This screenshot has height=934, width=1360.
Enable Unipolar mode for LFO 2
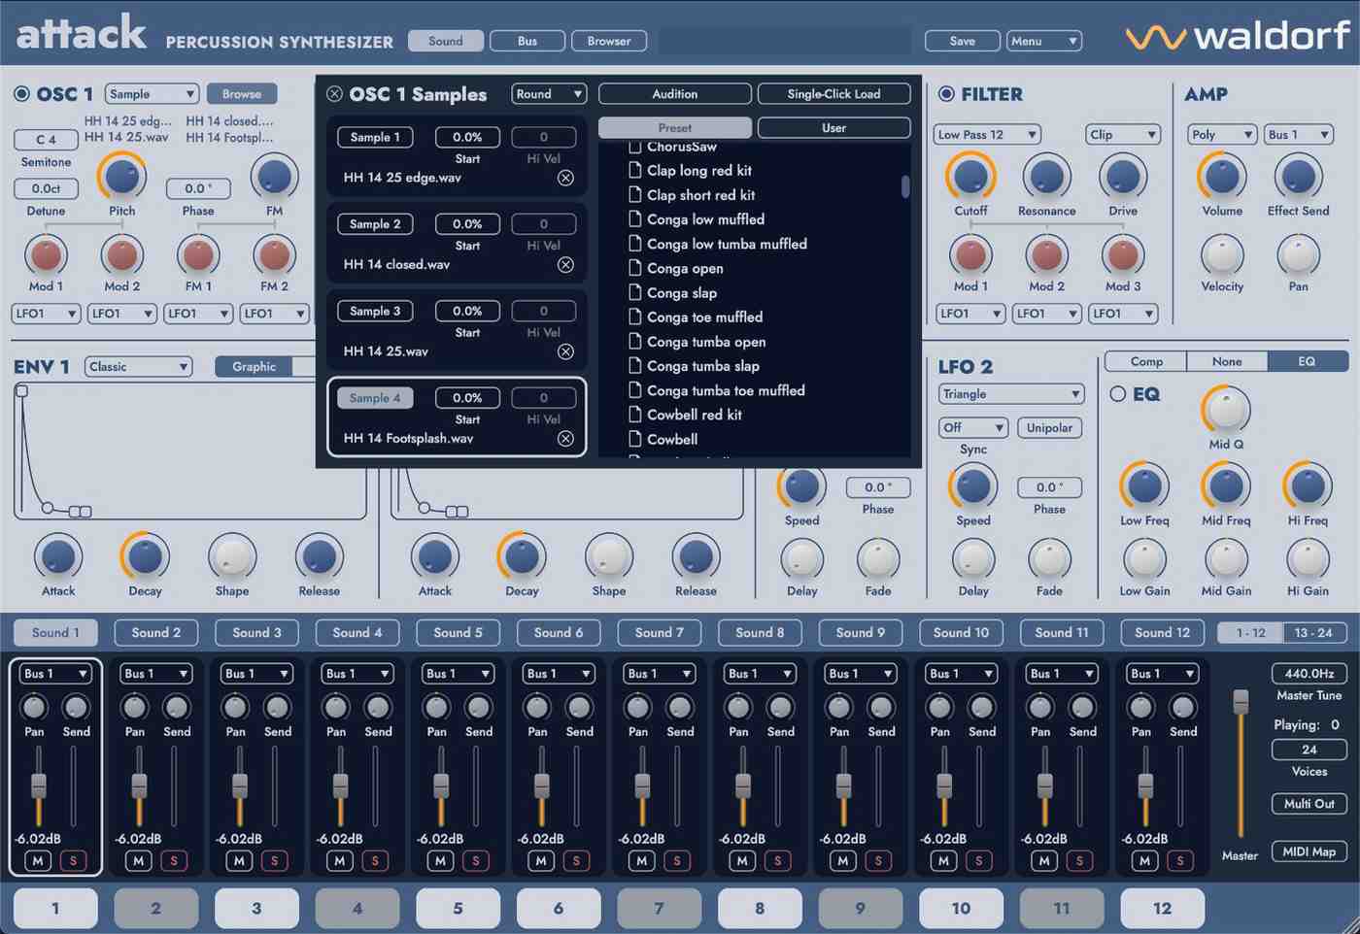coord(1049,427)
